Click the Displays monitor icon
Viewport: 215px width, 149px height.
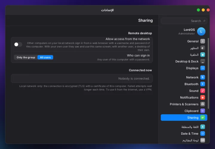pos(202,68)
